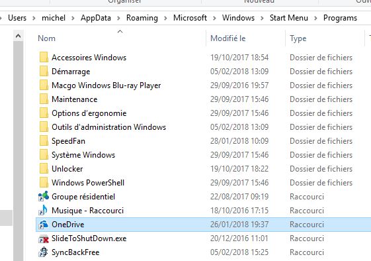This screenshot has width=371, height=261.
Task: Select the Maintenance folder icon
Action: pyautogui.click(x=44, y=99)
